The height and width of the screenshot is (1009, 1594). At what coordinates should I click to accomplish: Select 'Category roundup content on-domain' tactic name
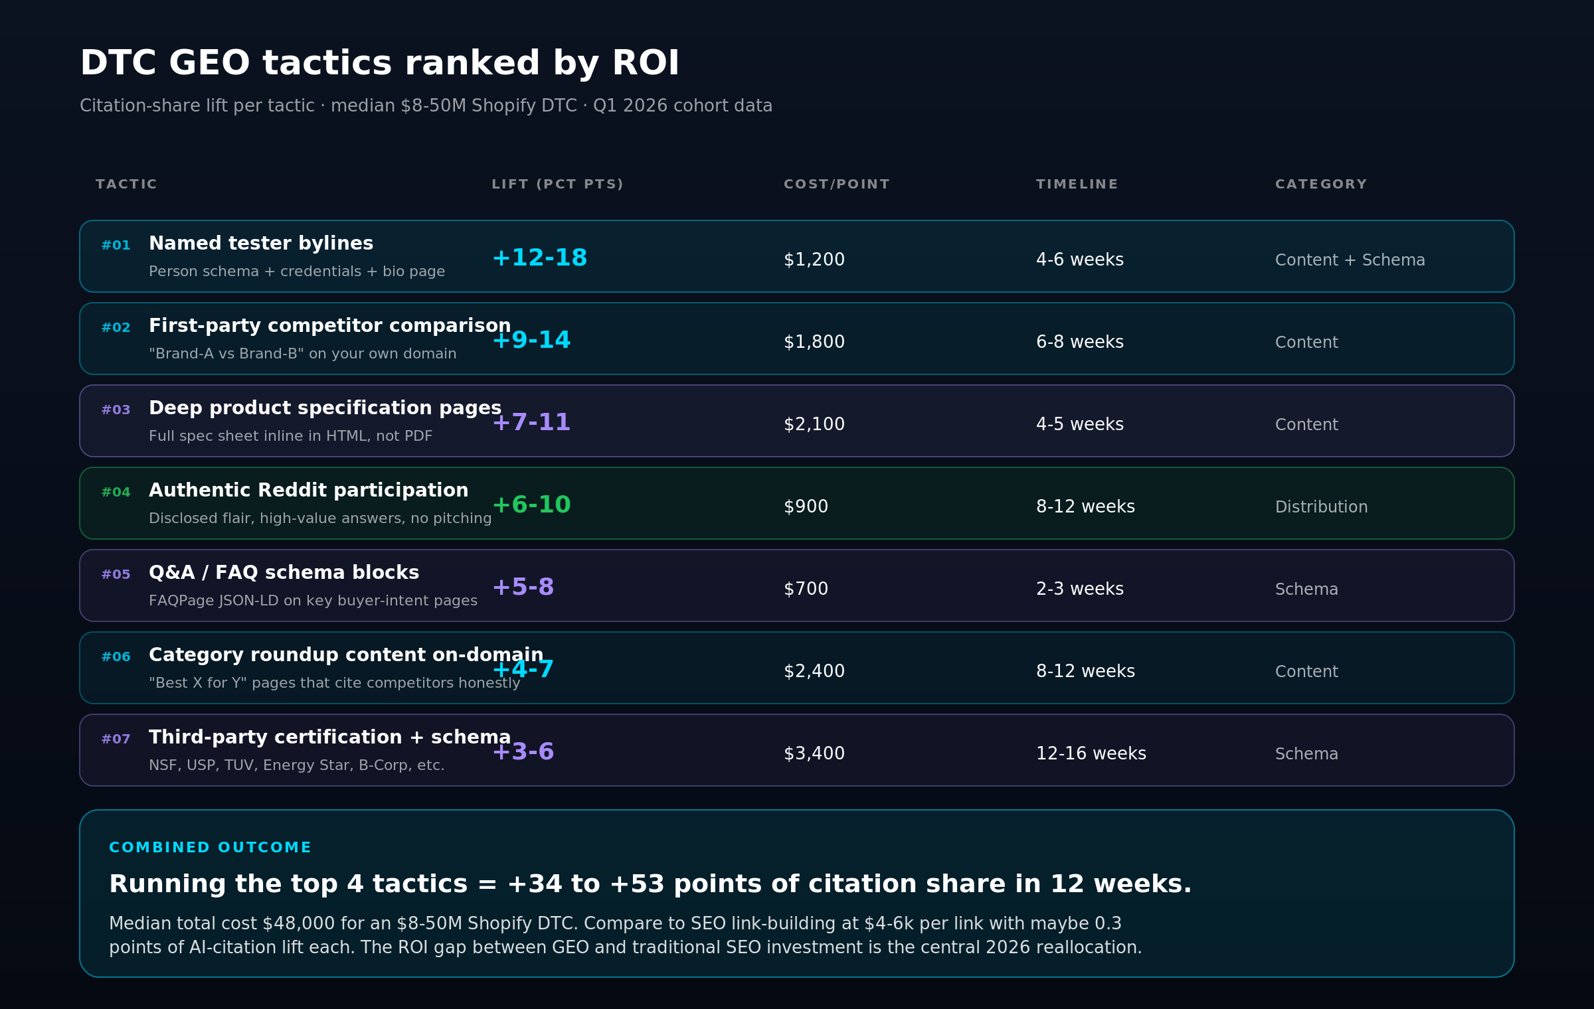tap(346, 655)
